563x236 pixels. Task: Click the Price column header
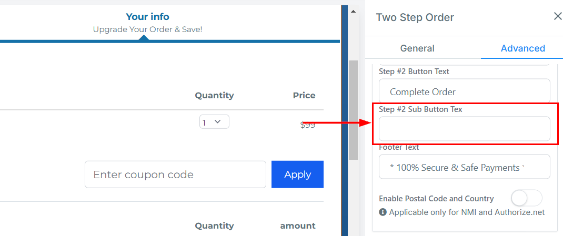click(x=304, y=96)
